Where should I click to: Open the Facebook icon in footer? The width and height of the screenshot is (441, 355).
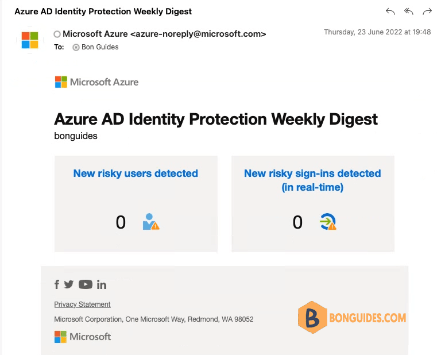coord(57,284)
